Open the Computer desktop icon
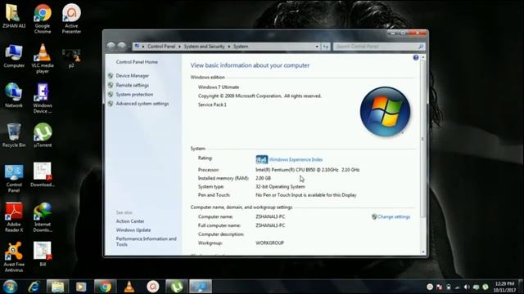524x294 pixels. coord(14,56)
